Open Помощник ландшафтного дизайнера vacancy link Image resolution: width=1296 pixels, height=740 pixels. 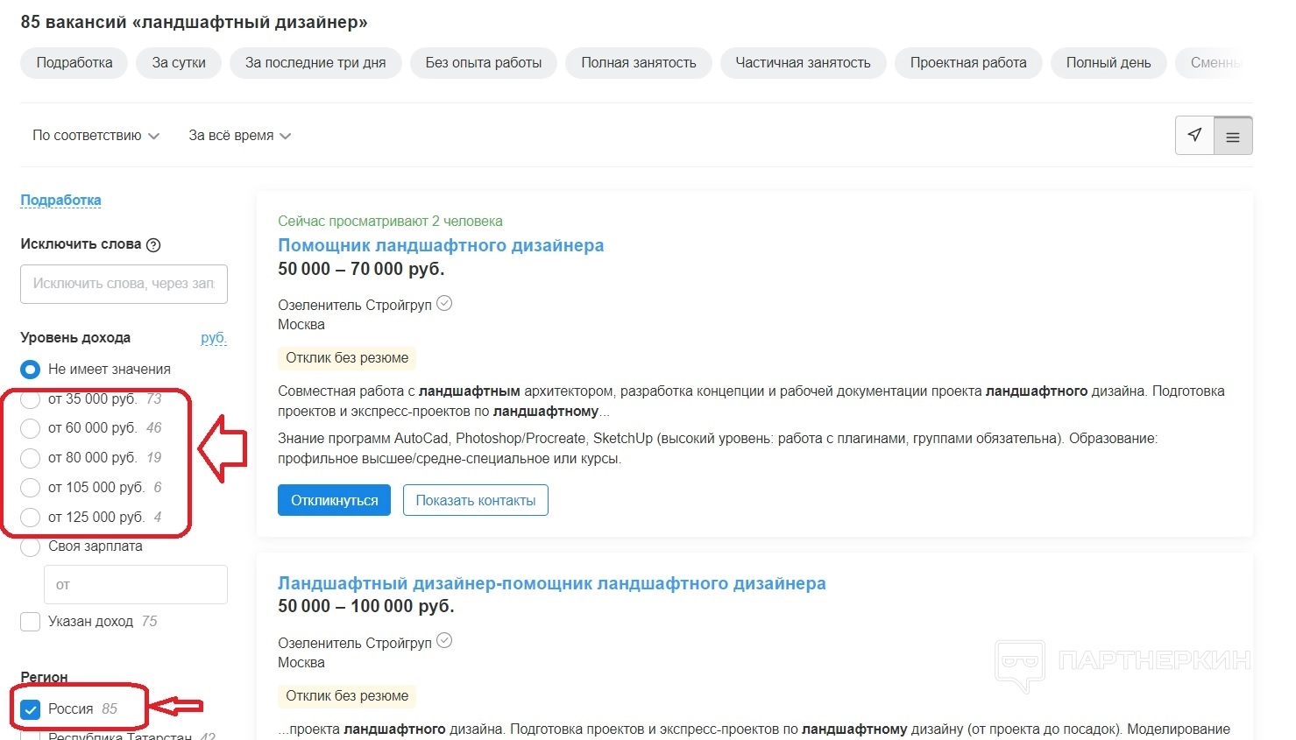[x=441, y=245]
